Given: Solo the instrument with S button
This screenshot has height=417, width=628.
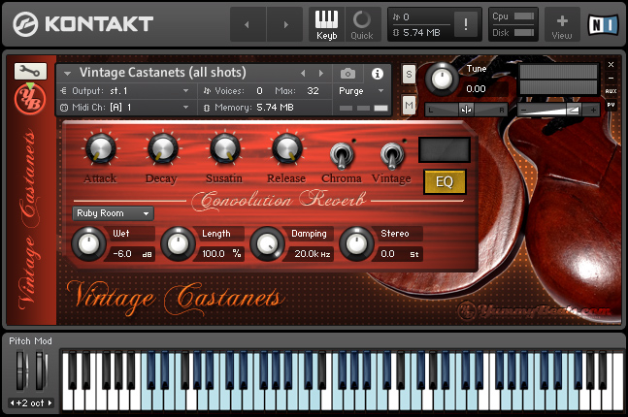Looking at the screenshot, I should 409,74.
